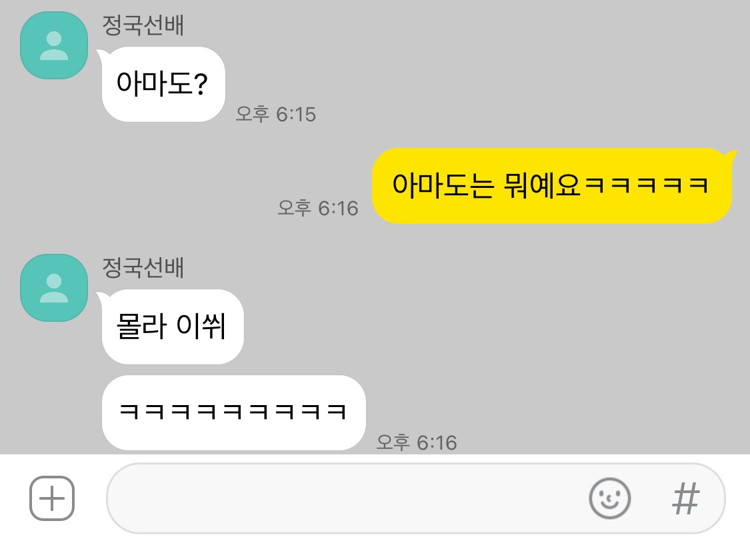Click the 오후 6:15 timestamp

276,114
